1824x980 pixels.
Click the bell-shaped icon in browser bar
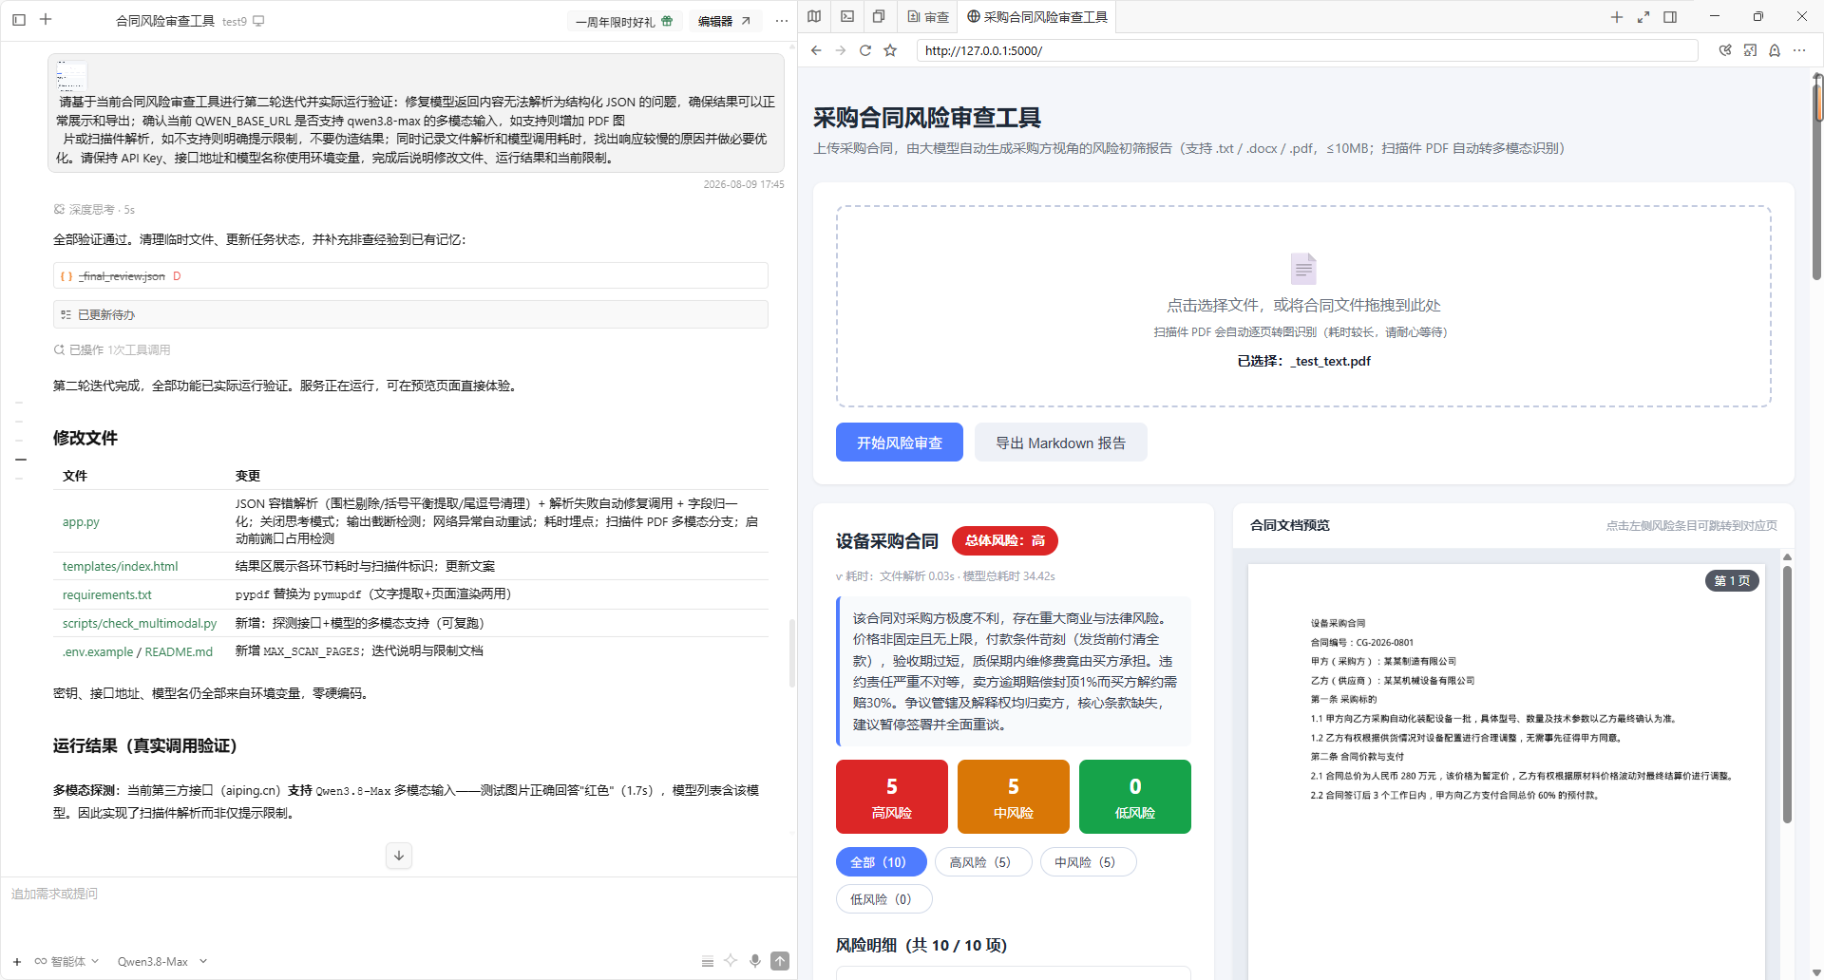click(1775, 50)
